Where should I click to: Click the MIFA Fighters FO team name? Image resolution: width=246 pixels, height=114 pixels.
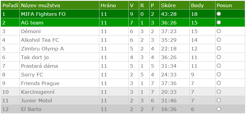(43, 14)
